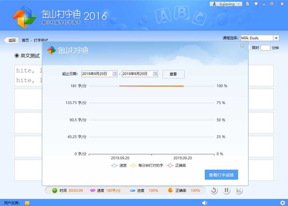
Task: Click the clock icon next to 时间
Action: [54, 191]
